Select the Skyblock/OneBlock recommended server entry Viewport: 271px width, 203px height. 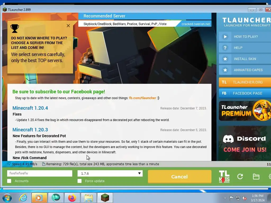point(125,24)
